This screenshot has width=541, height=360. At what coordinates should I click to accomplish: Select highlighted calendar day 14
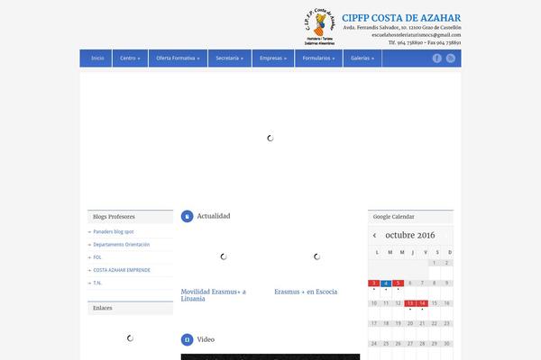click(422, 303)
